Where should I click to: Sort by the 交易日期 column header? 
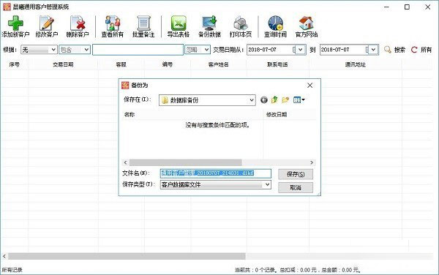pyautogui.click(x=63, y=64)
